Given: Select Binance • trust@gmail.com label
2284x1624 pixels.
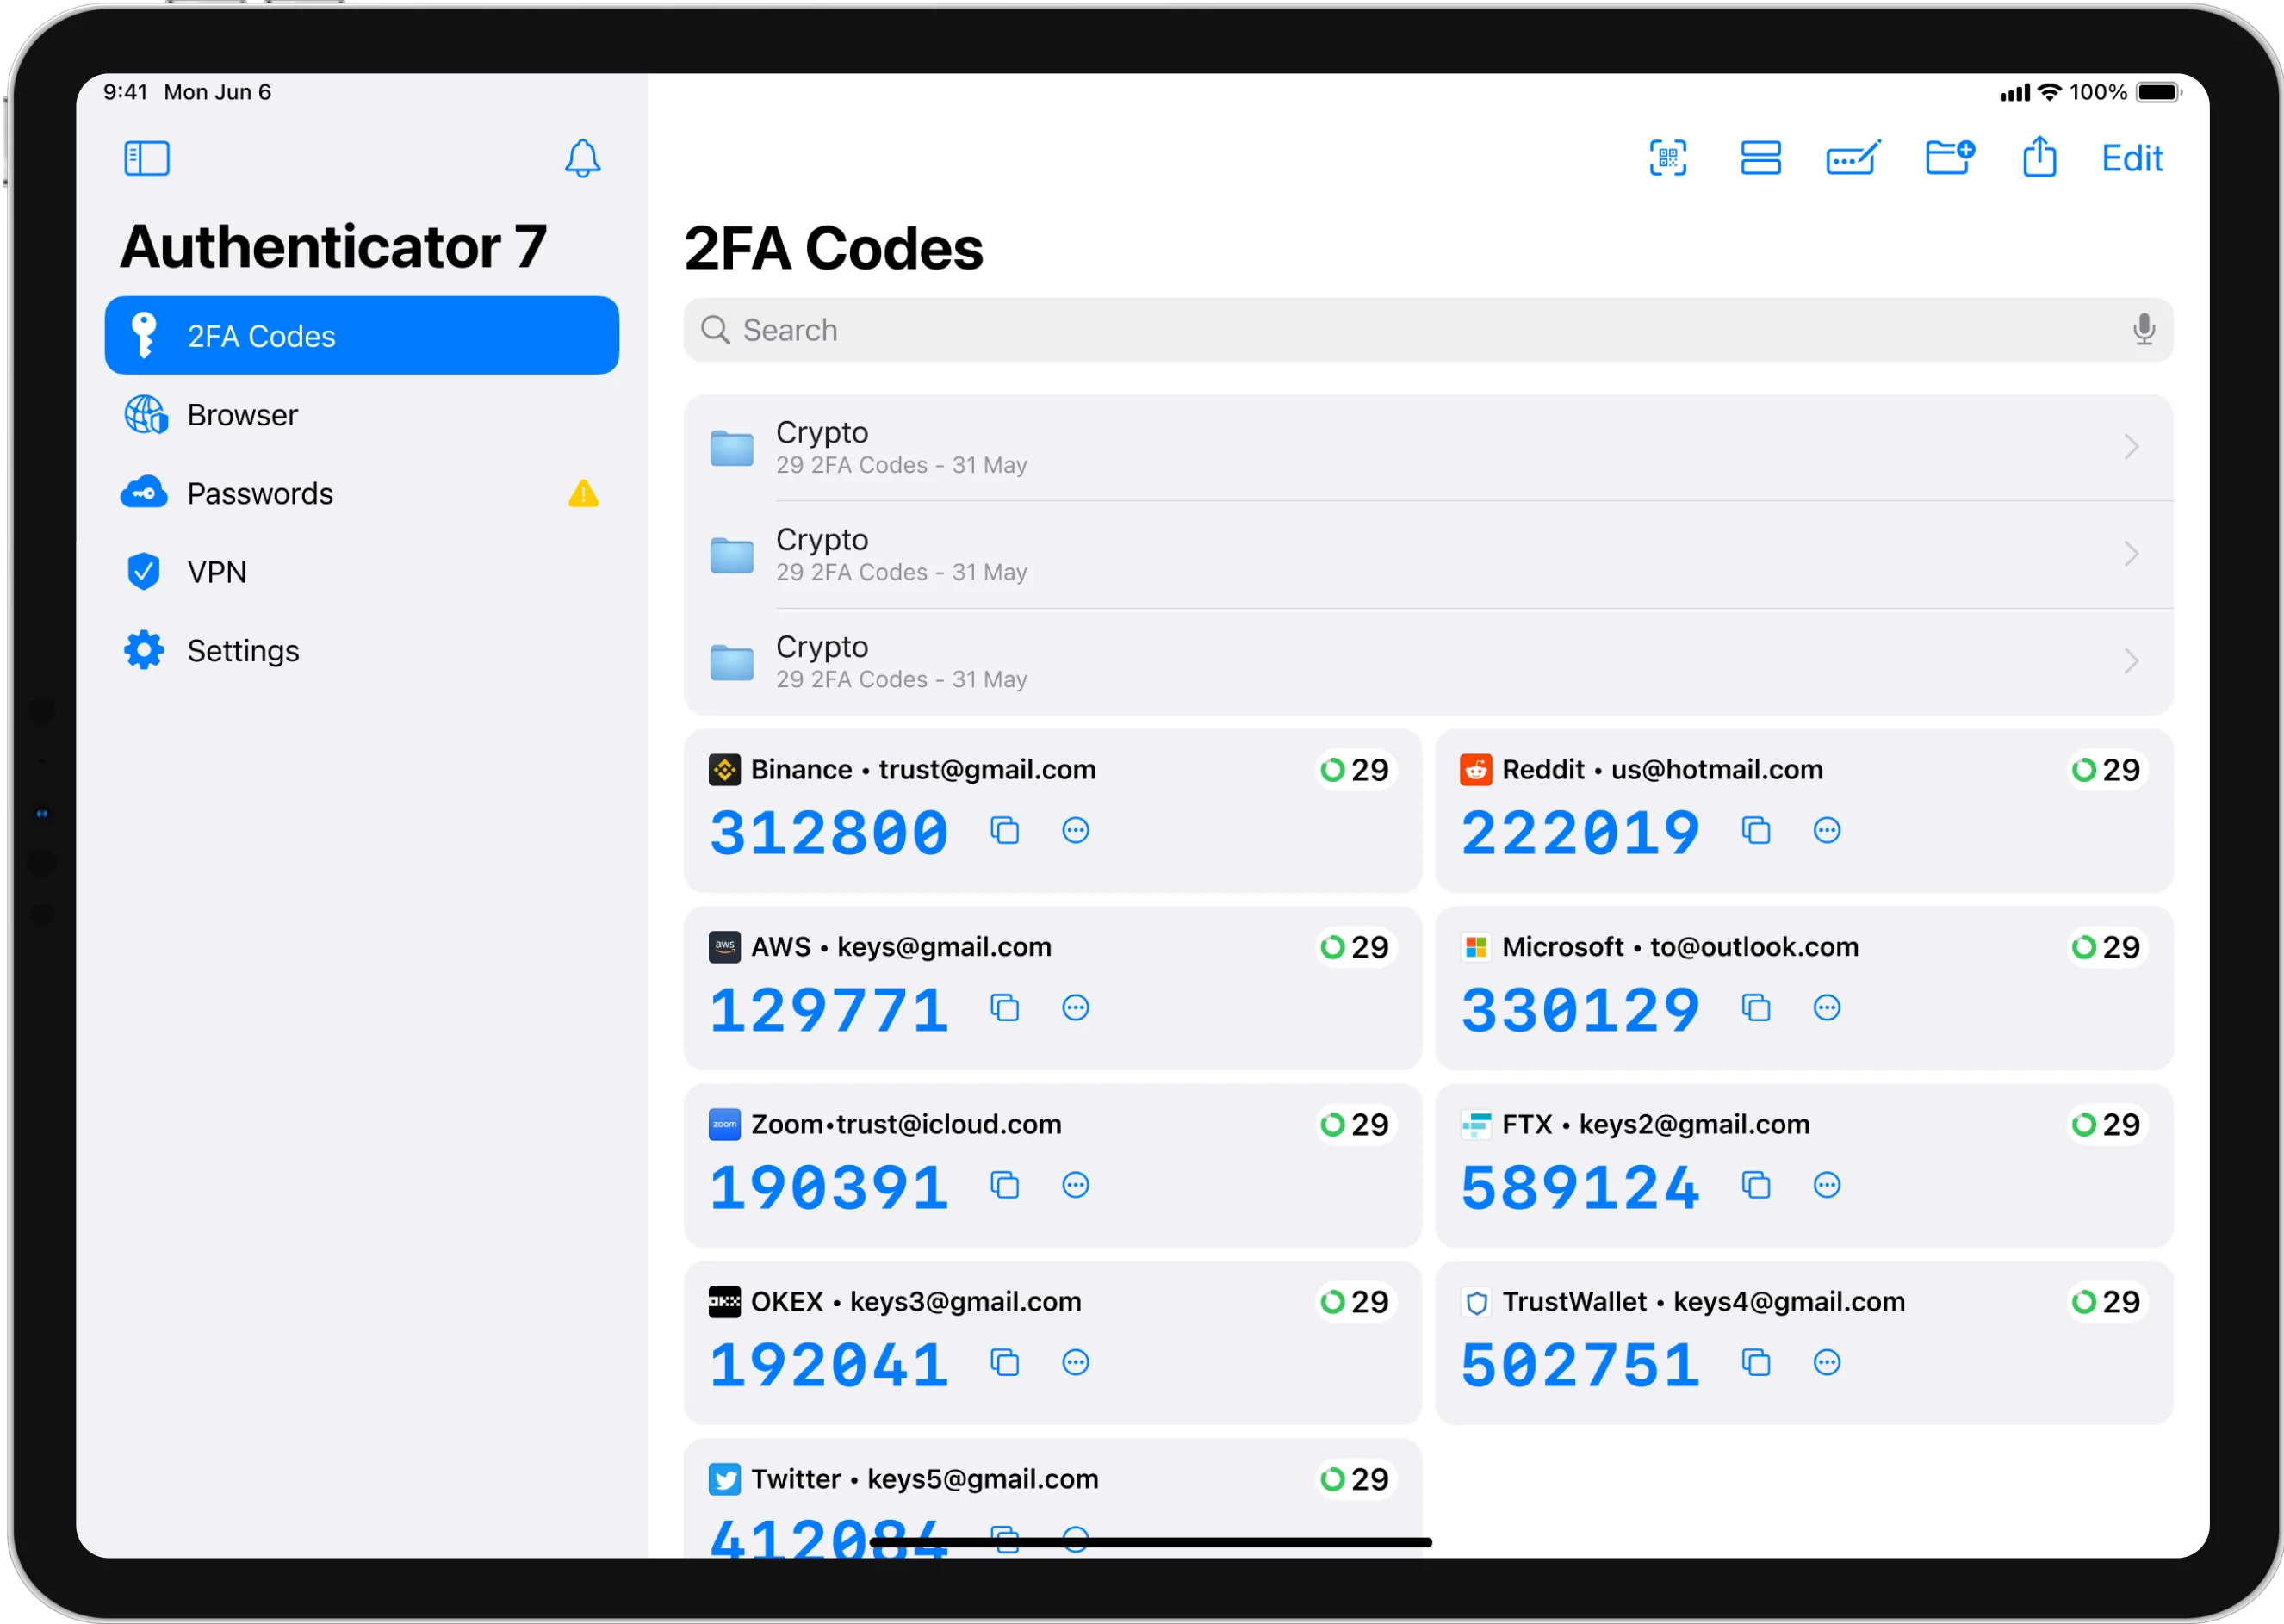Looking at the screenshot, I should pos(923,769).
